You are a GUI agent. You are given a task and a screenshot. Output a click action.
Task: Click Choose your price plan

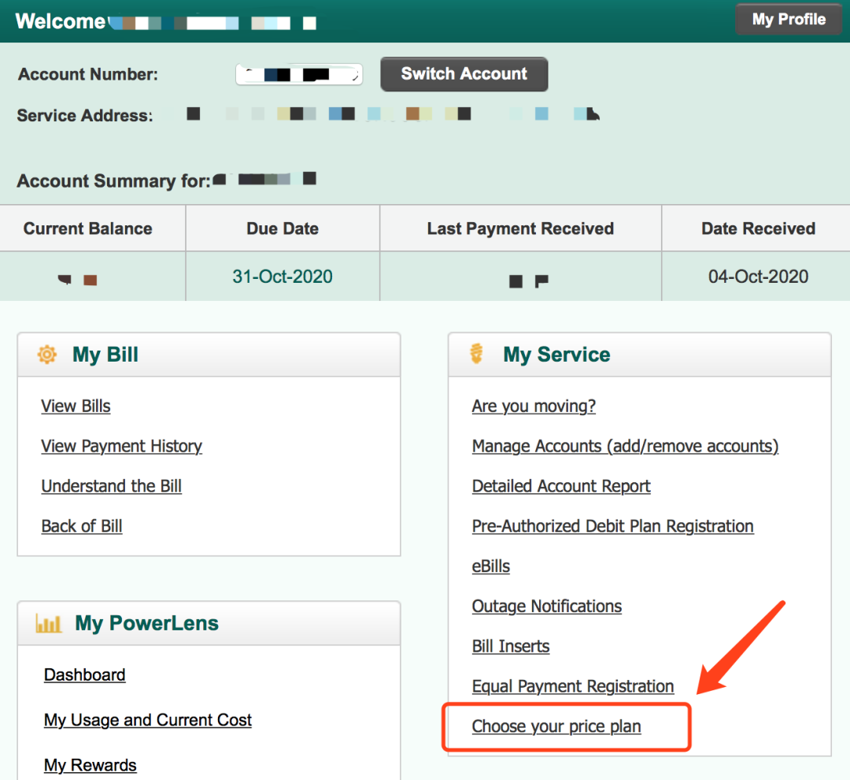[x=556, y=726]
